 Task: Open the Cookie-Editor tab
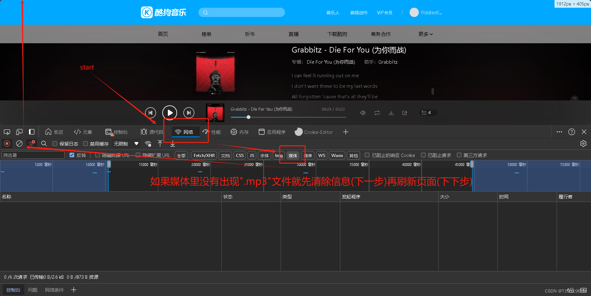click(314, 132)
